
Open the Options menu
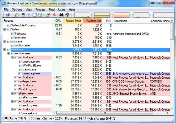(x=17, y=10)
